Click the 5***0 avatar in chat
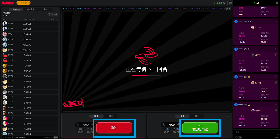 [x=253, y=82]
